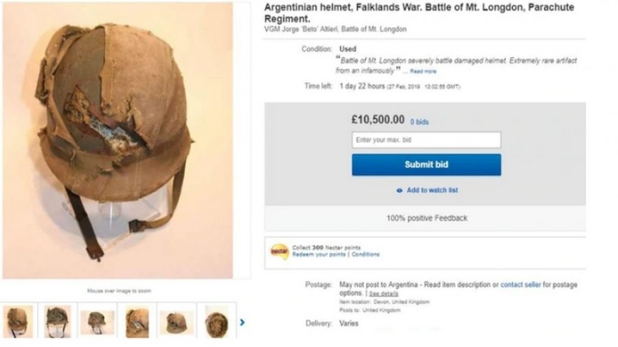
Task: Select the fifth helmet thumbnail
Action: click(176, 321)
